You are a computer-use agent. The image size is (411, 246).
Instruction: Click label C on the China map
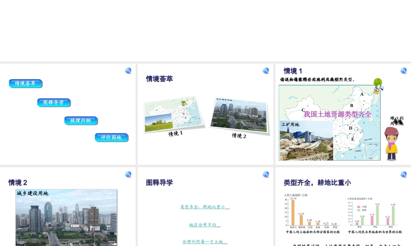303,110
